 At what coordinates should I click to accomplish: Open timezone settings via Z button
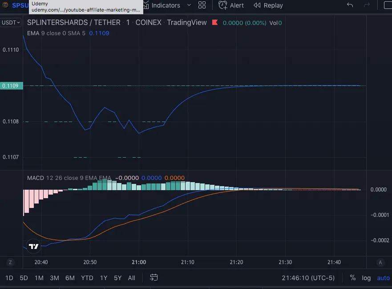tap(10, 262)
